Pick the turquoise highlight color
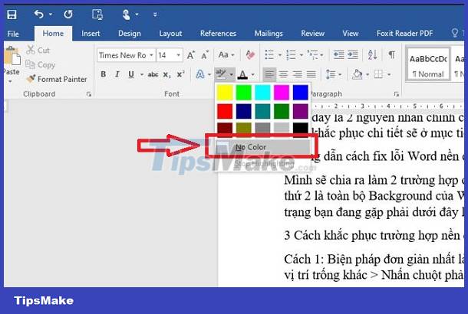This screenshot has height=314, width=468. click(262, 93)
